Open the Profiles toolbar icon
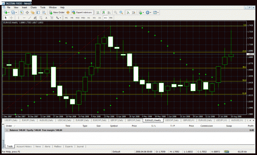 [x=13, y=12]
